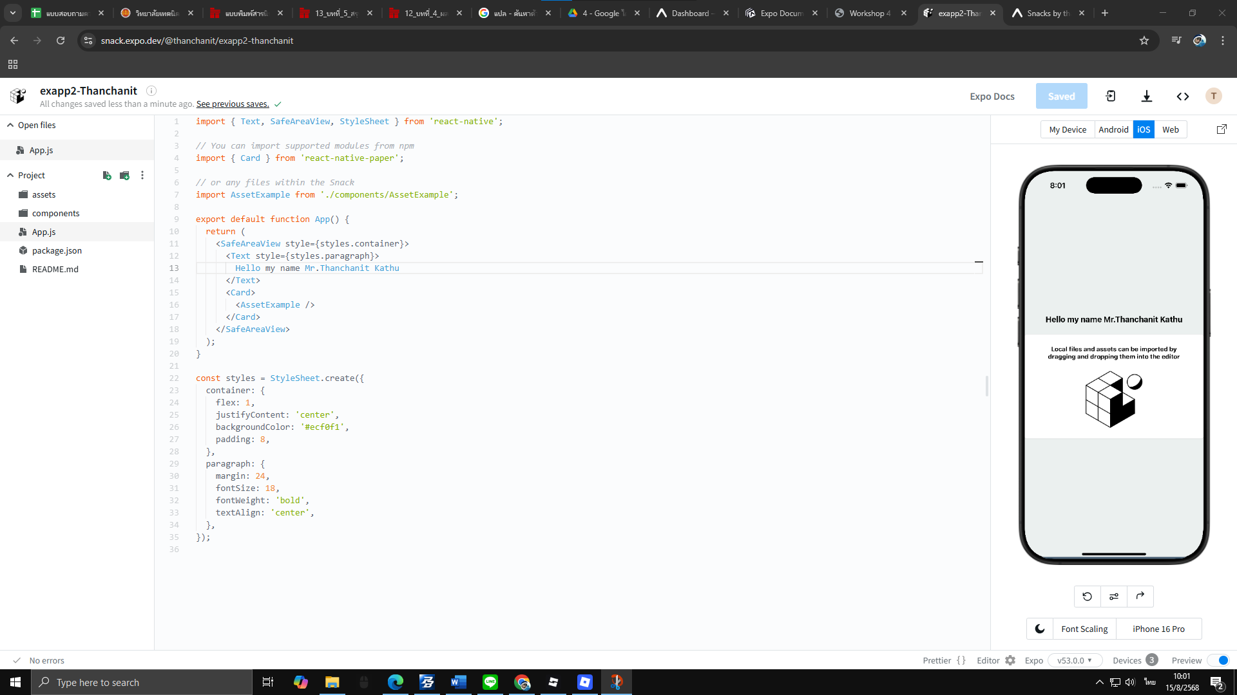Switch to the Expo Docum browser tab
This screenshot has height=695, width=1237.
pyautogui.click(x=781, y=13)
